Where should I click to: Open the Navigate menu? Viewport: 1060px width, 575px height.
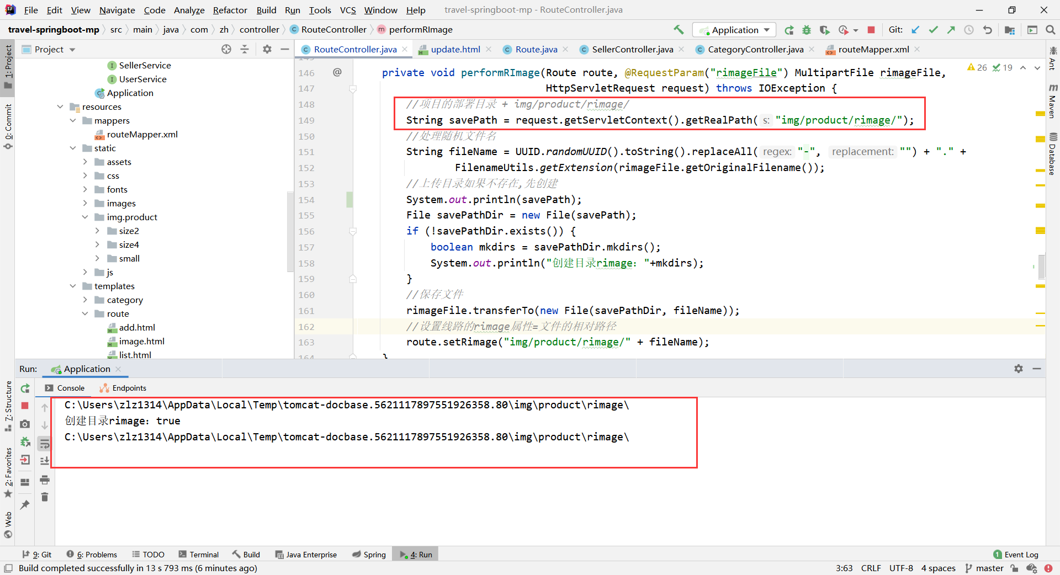117,10
